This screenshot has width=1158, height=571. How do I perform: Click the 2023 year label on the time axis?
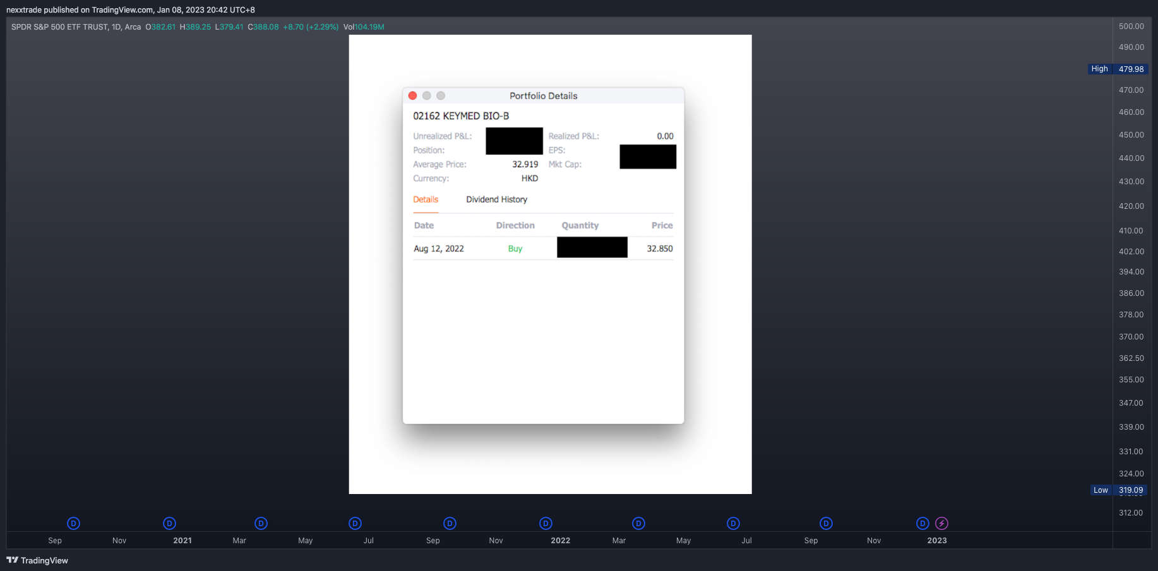click(937, 541)
